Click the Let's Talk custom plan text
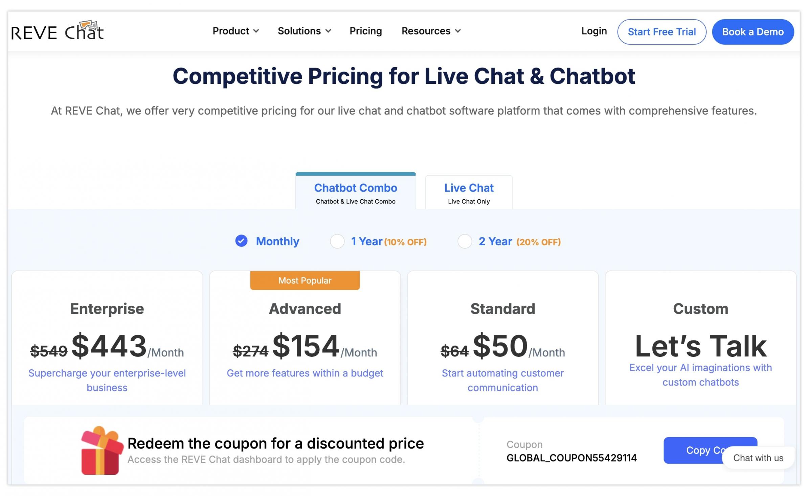This screenshot has width=808, height=496. (700, 346)
